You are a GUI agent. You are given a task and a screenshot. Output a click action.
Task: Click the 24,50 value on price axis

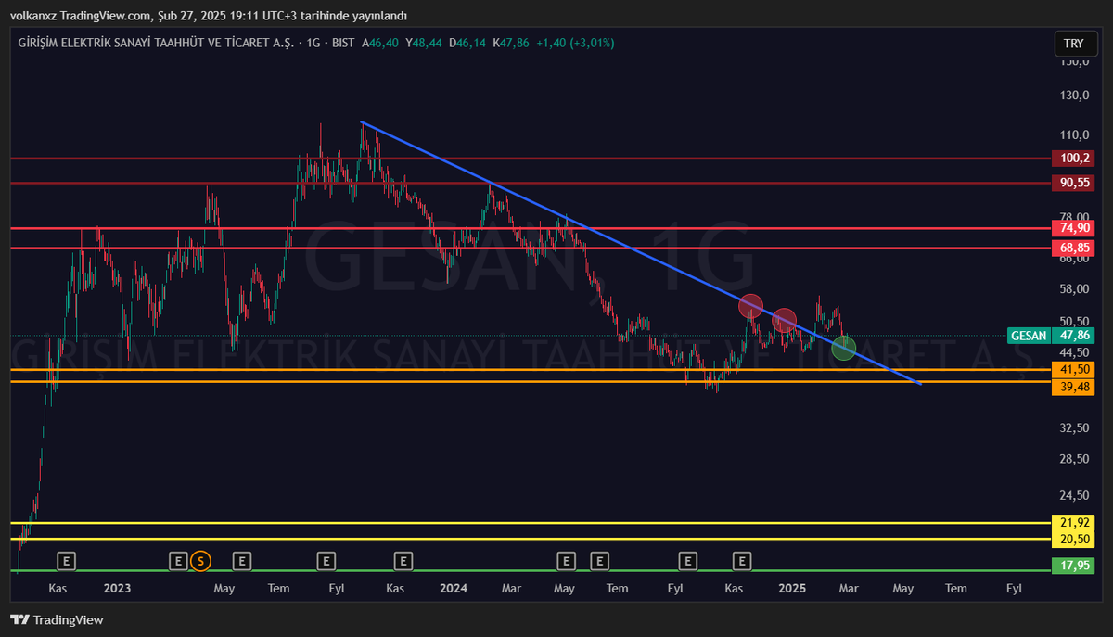pyautogui.click(x=1074, y=495)
